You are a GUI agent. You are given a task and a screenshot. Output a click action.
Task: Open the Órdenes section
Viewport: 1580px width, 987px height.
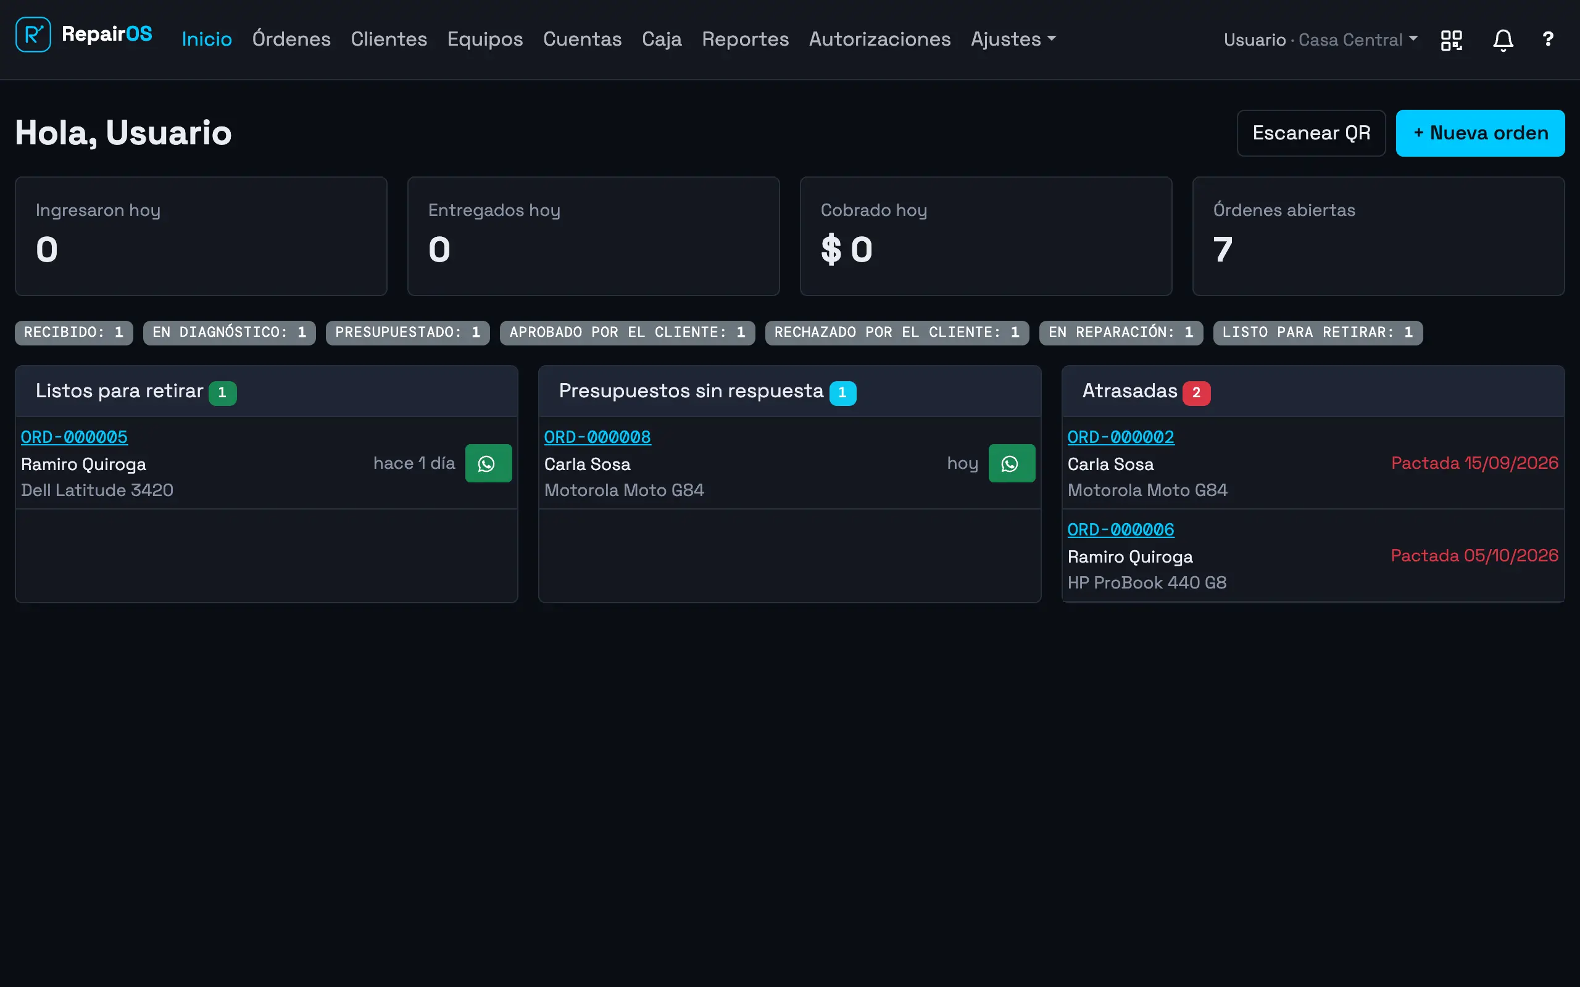[x=291, y=39]
